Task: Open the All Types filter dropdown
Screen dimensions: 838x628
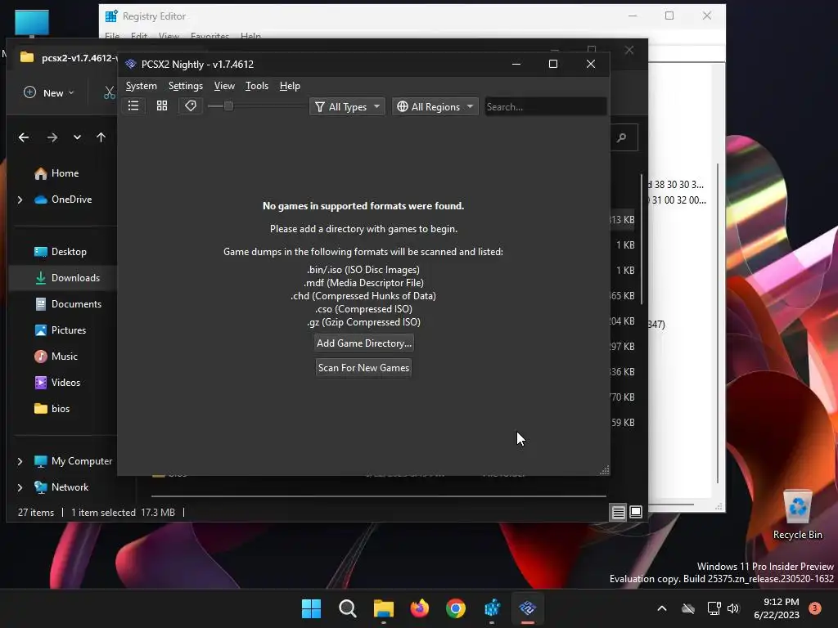Action: pos(347,106)
